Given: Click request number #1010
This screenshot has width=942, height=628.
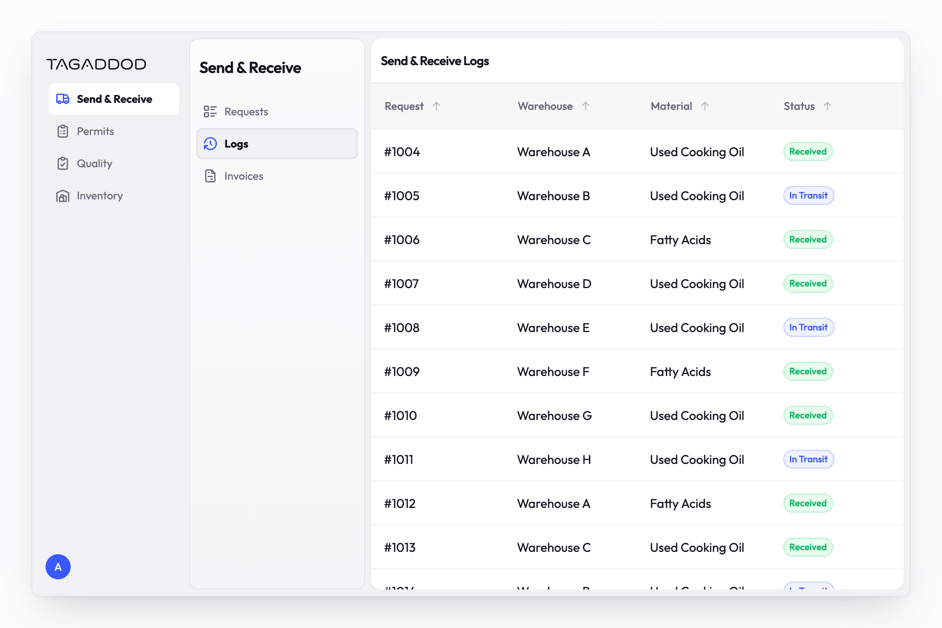Looking at the screenshot, I should coord(400,416).
